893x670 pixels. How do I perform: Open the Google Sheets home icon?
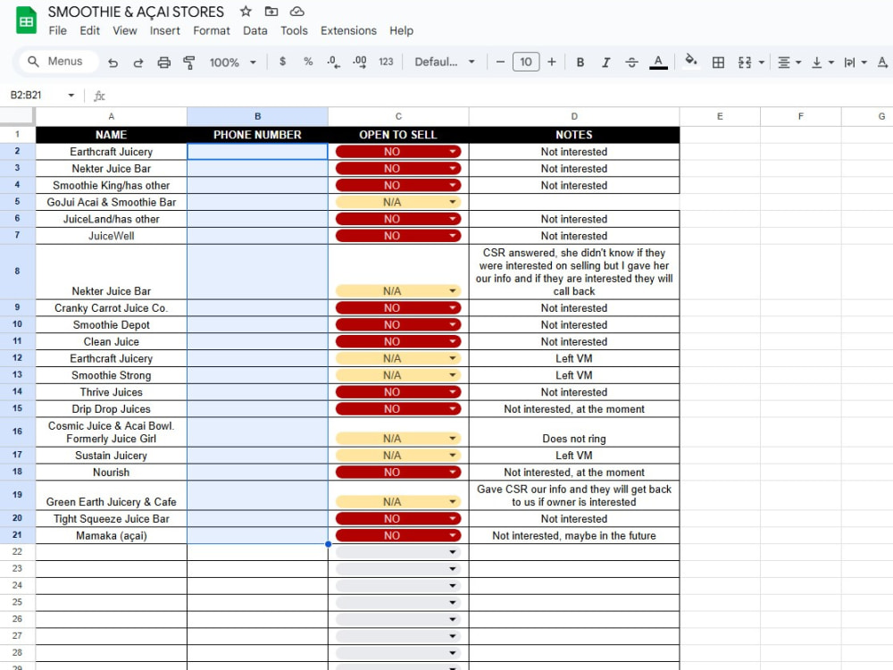point(26,21)
